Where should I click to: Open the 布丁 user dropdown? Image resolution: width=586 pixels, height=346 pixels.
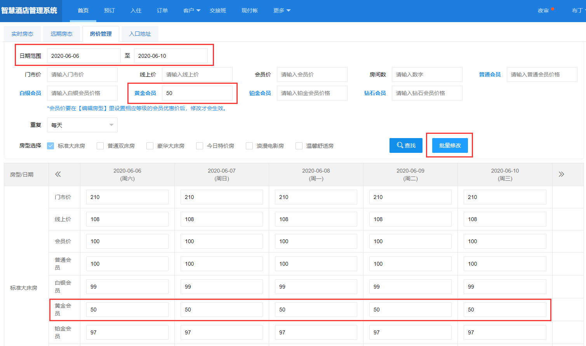pyautogui.click(x=579, y=10)
